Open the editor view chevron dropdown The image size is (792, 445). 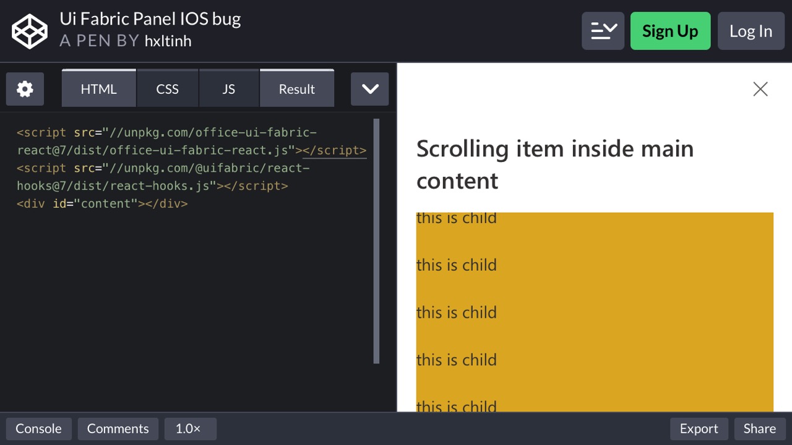(x=369, y=88)
